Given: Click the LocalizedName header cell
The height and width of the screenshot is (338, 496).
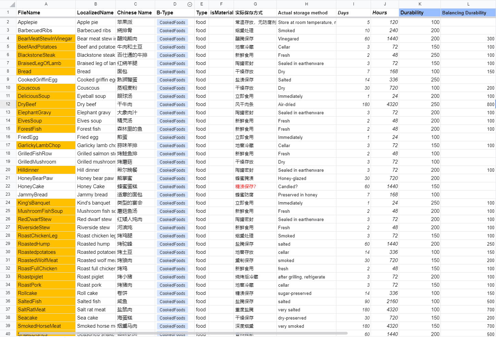Looking at the screenshot, I should (96, 13).
